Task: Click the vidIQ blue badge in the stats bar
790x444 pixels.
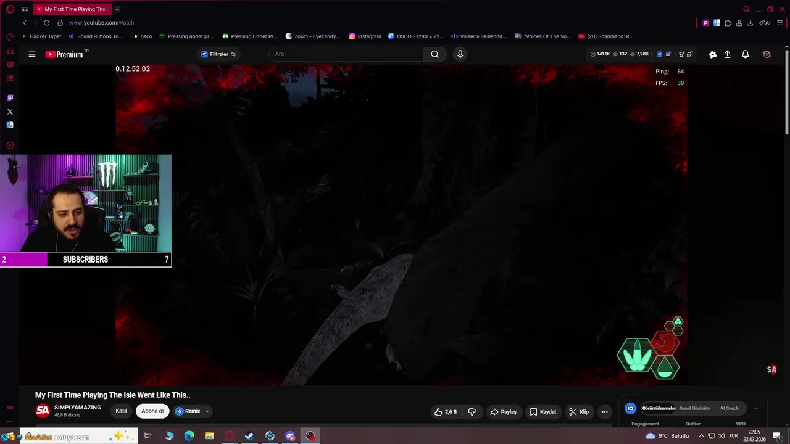Action: [x=659, y=54]
